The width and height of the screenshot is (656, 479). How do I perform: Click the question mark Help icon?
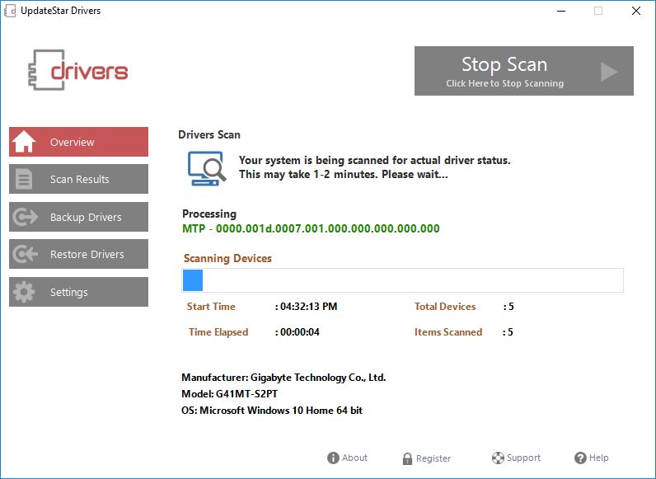click(x=580, y=458)
